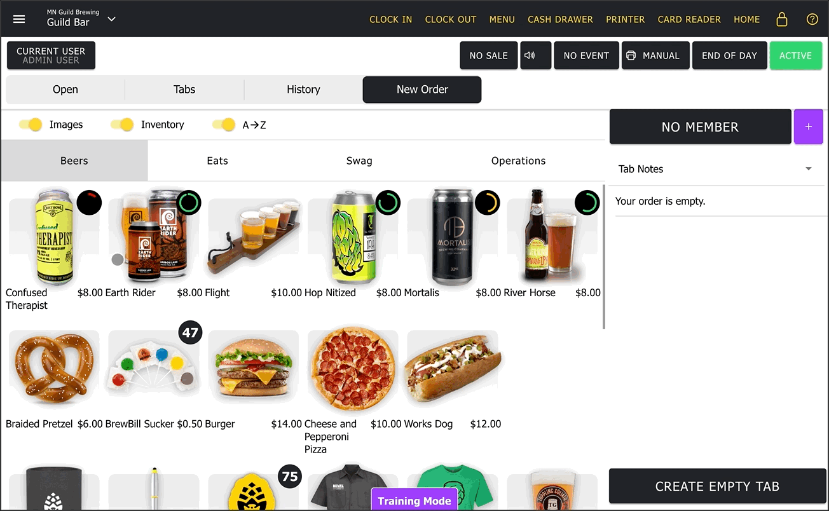
Task: Click the speaker sound button
Action: pos(535,55)
